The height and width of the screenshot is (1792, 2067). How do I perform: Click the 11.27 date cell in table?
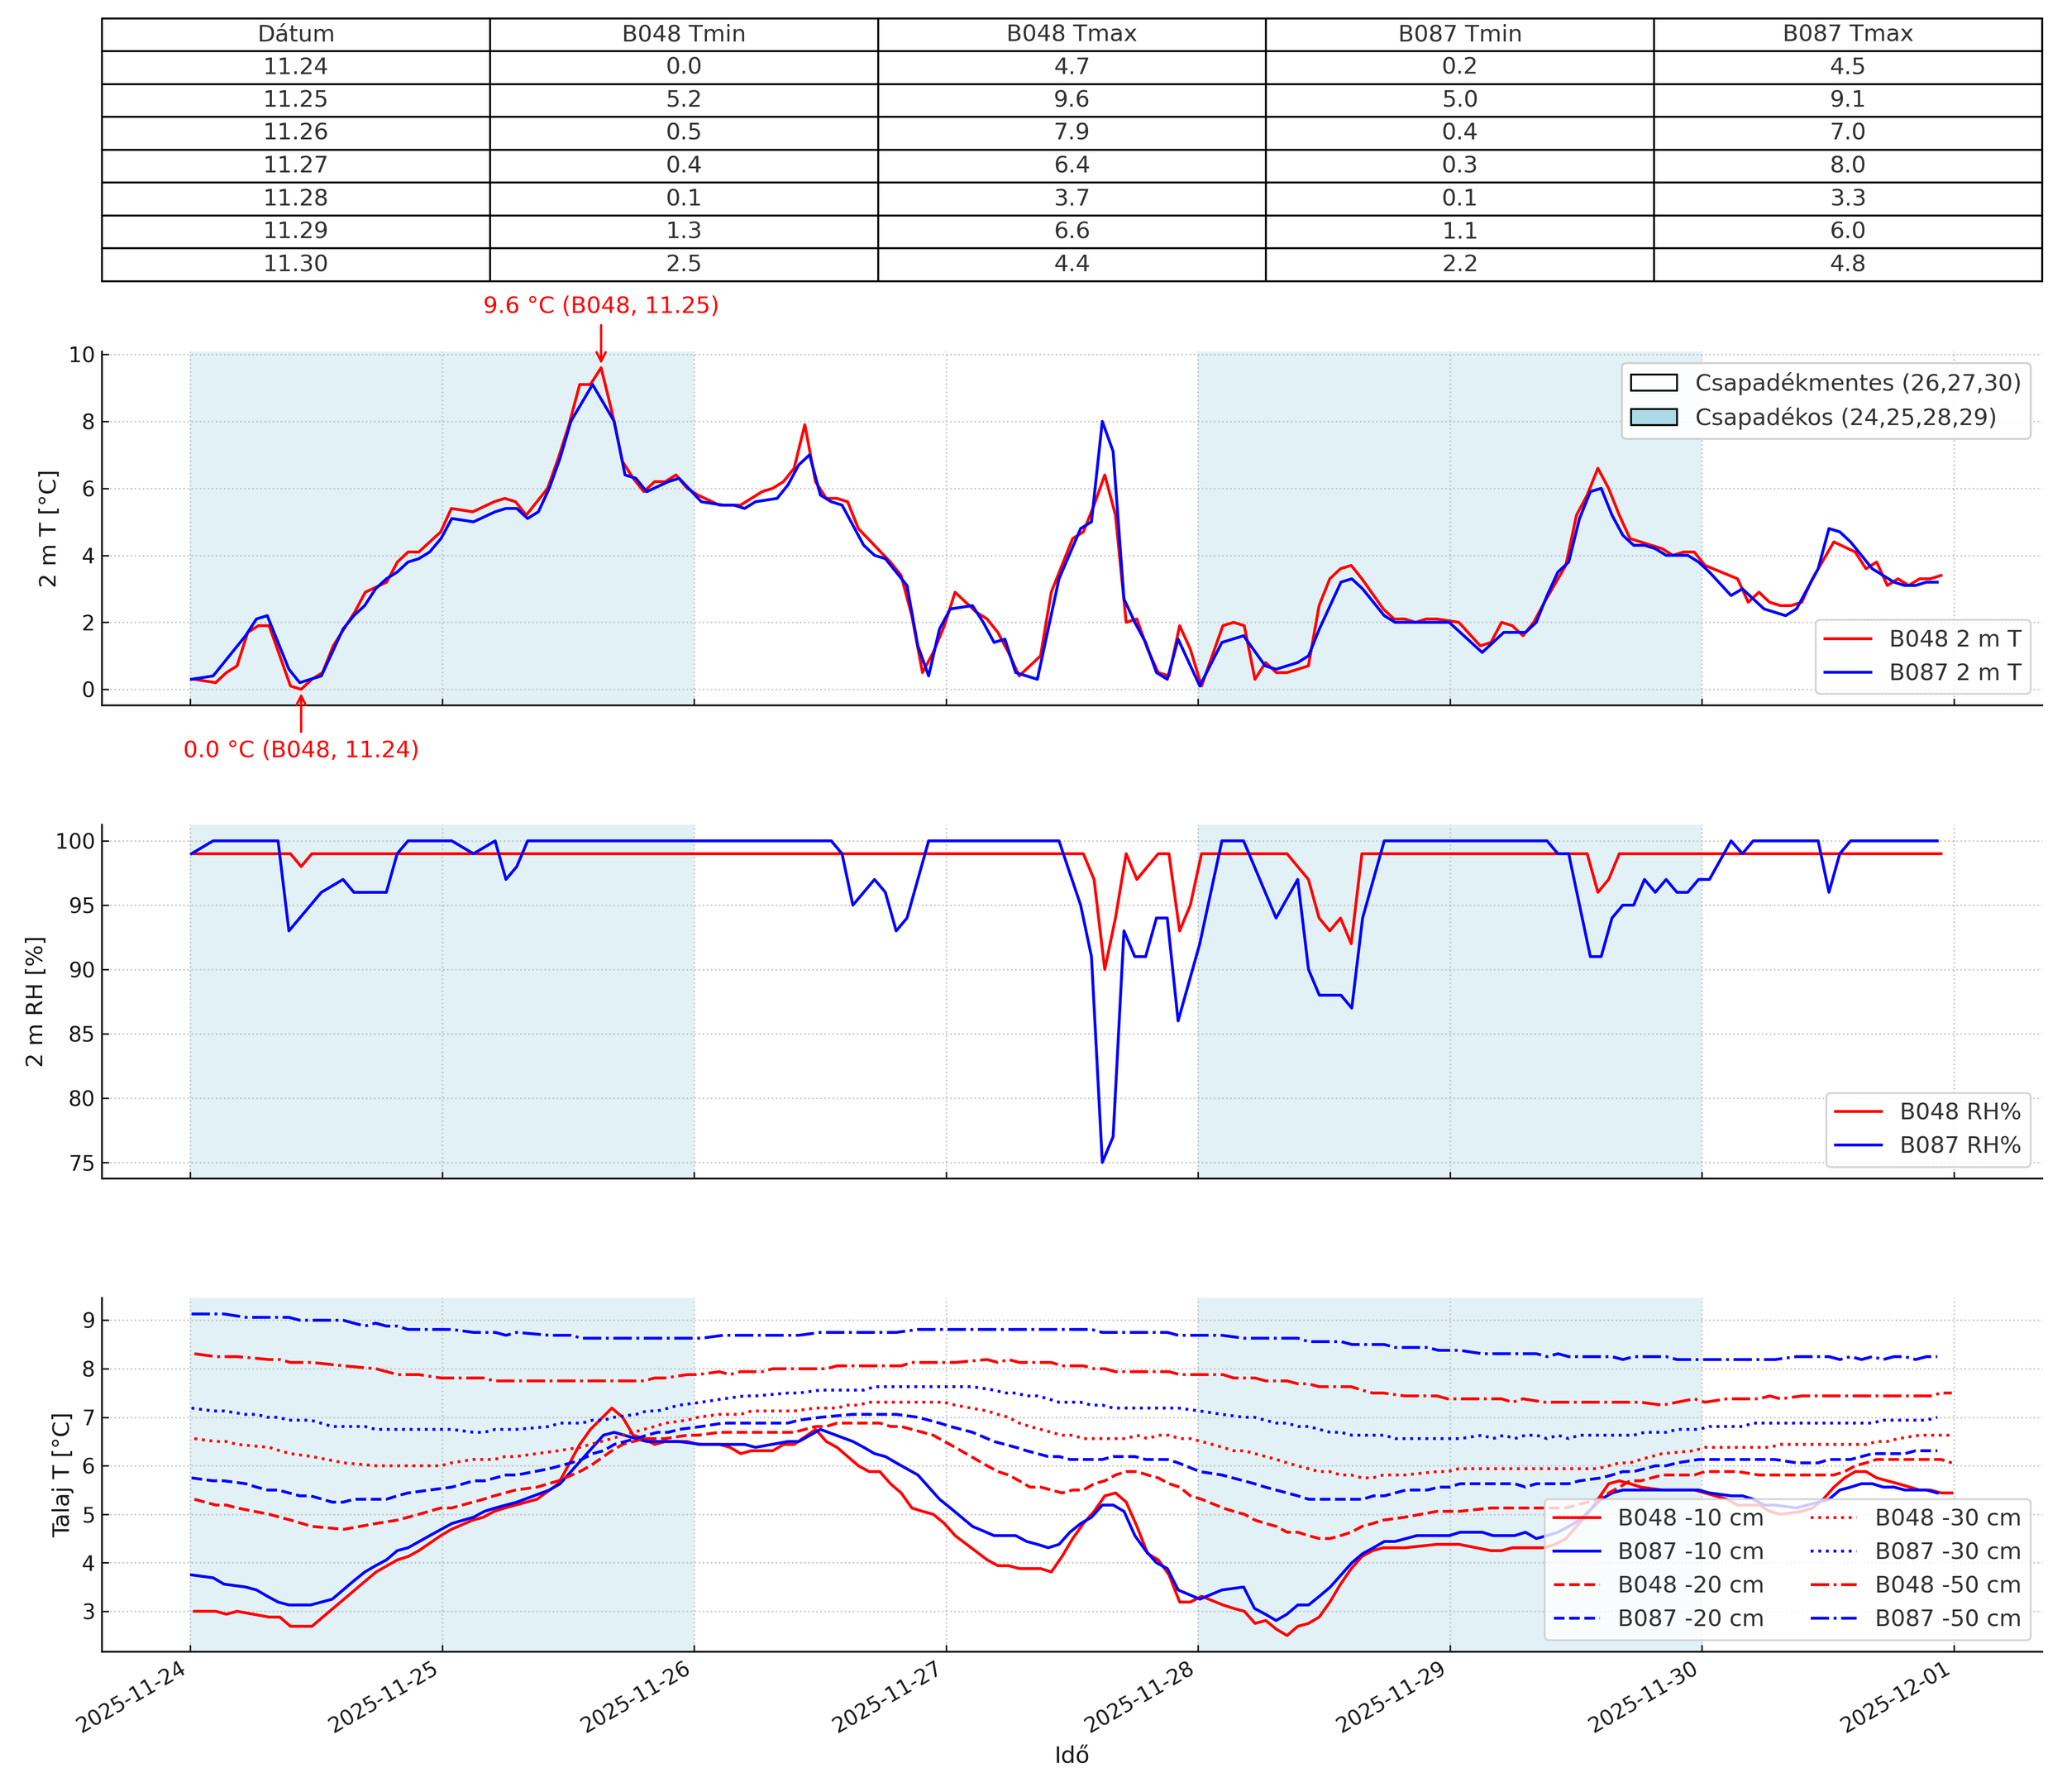pos(296,165)
